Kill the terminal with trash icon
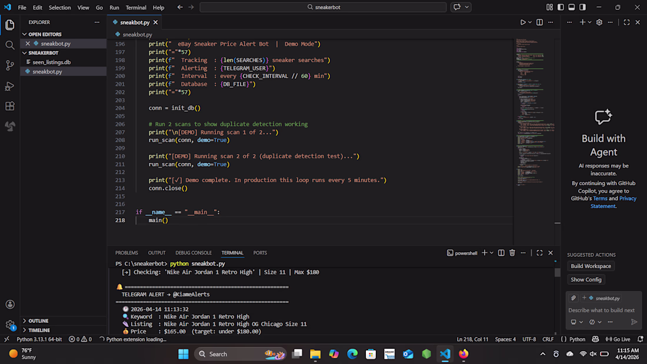The image size is (647, 364). [x=512, y=253]
